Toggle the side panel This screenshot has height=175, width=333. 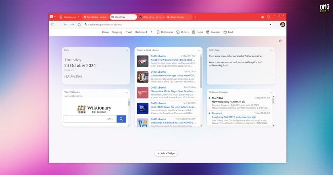pos(52,25)
